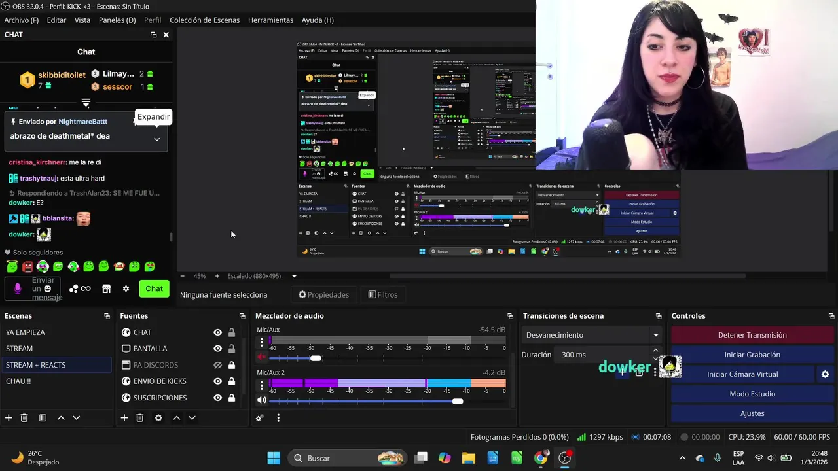This screenshot has width=838, height=471.
Task: Enable Modo Estudio
Action: point(752,394)
